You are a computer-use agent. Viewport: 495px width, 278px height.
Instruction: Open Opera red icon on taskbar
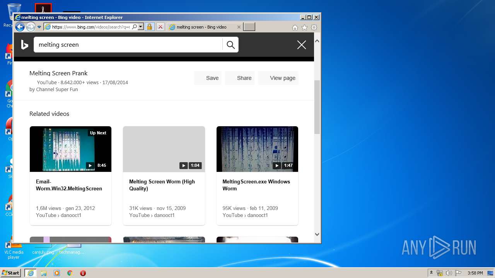[x=83, y=273]
